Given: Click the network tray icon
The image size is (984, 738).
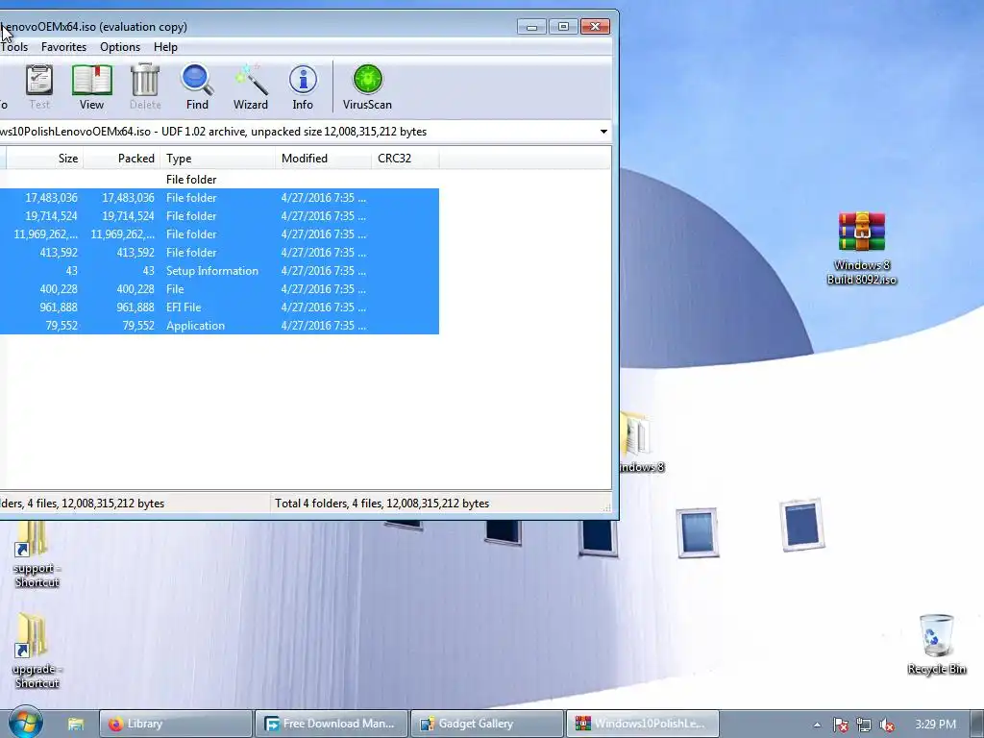Looking at the screenshot, I should 864,725.
